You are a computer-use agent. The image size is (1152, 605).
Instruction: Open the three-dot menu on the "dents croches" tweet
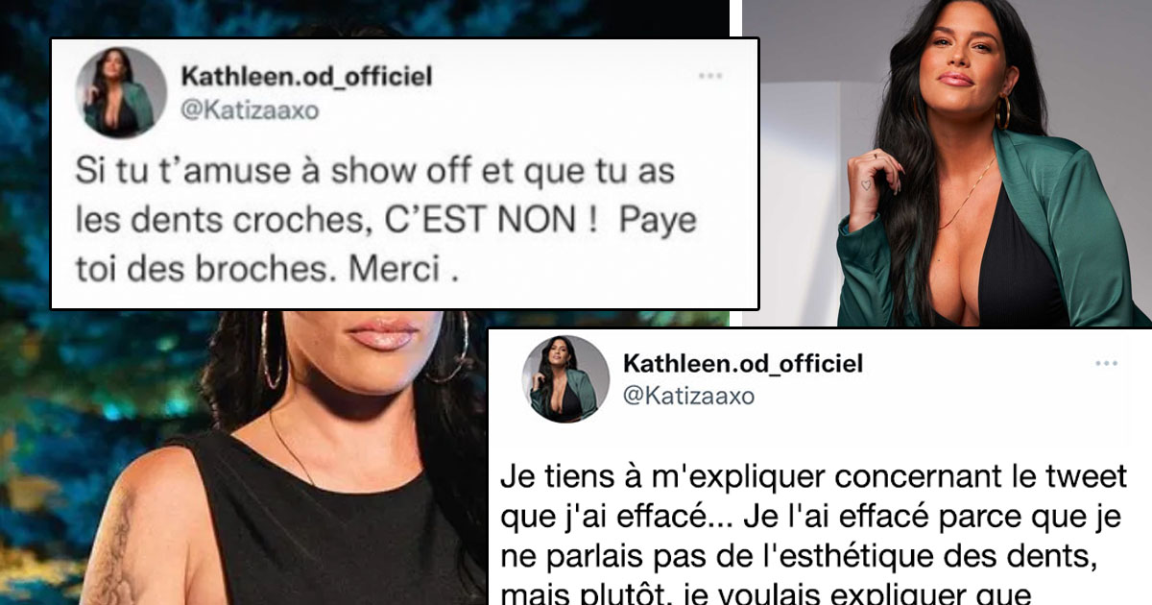click(x=710, y=75)
